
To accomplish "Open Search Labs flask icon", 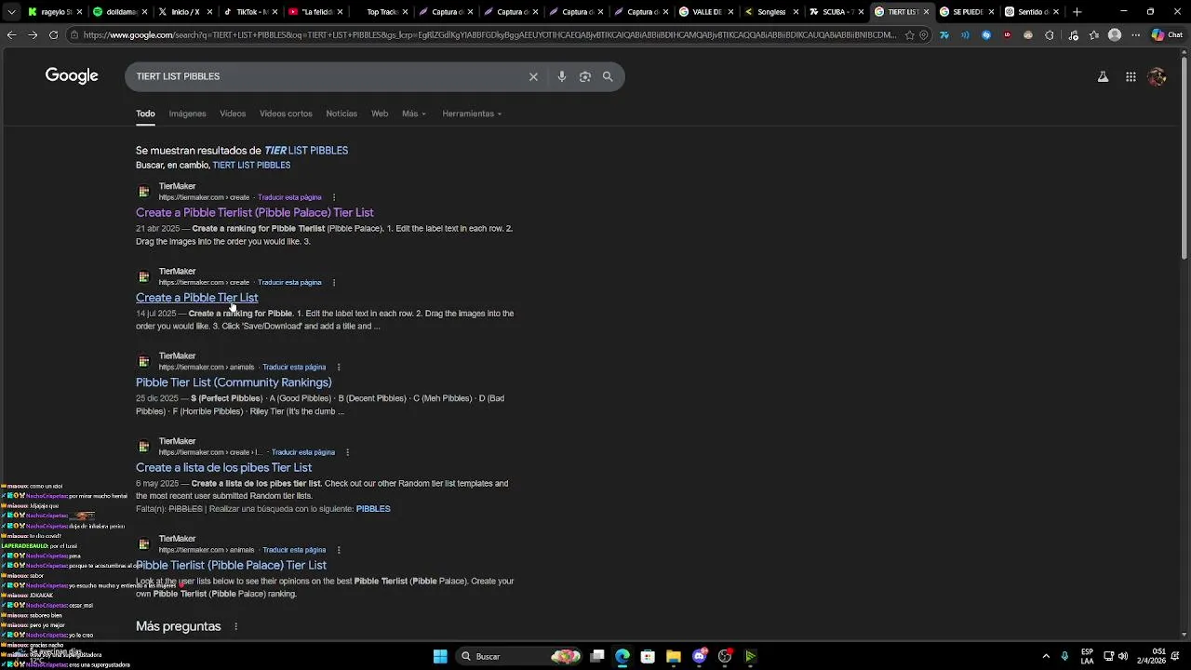I will [x=1103, y=77].
